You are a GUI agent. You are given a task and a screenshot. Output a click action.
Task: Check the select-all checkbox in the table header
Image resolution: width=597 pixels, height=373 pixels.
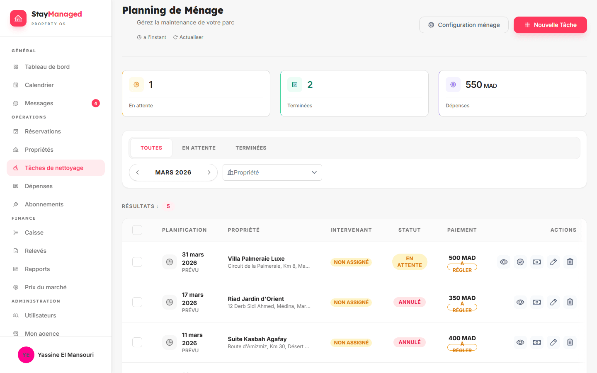click(137, 230)
